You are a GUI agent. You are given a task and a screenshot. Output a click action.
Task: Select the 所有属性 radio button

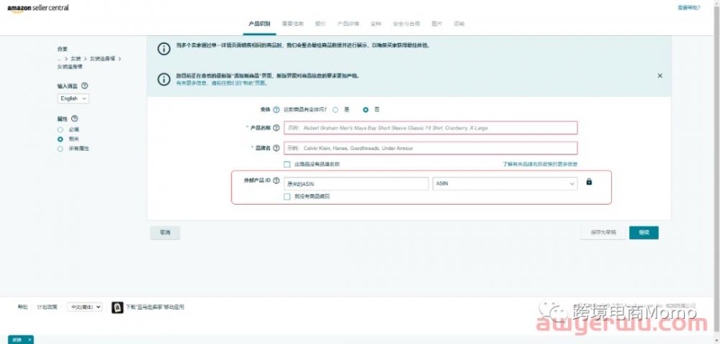pos(60,149)
